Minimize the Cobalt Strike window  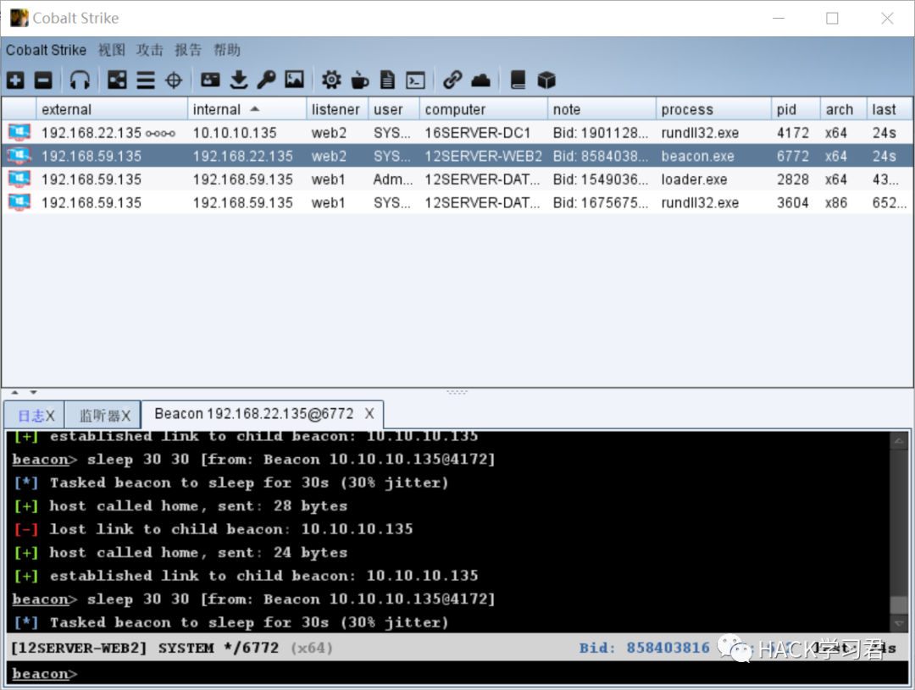[x=779, y=19]
